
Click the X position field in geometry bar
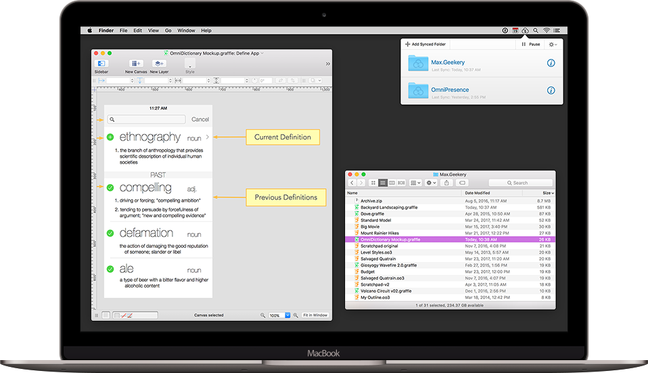coord(118,81)
